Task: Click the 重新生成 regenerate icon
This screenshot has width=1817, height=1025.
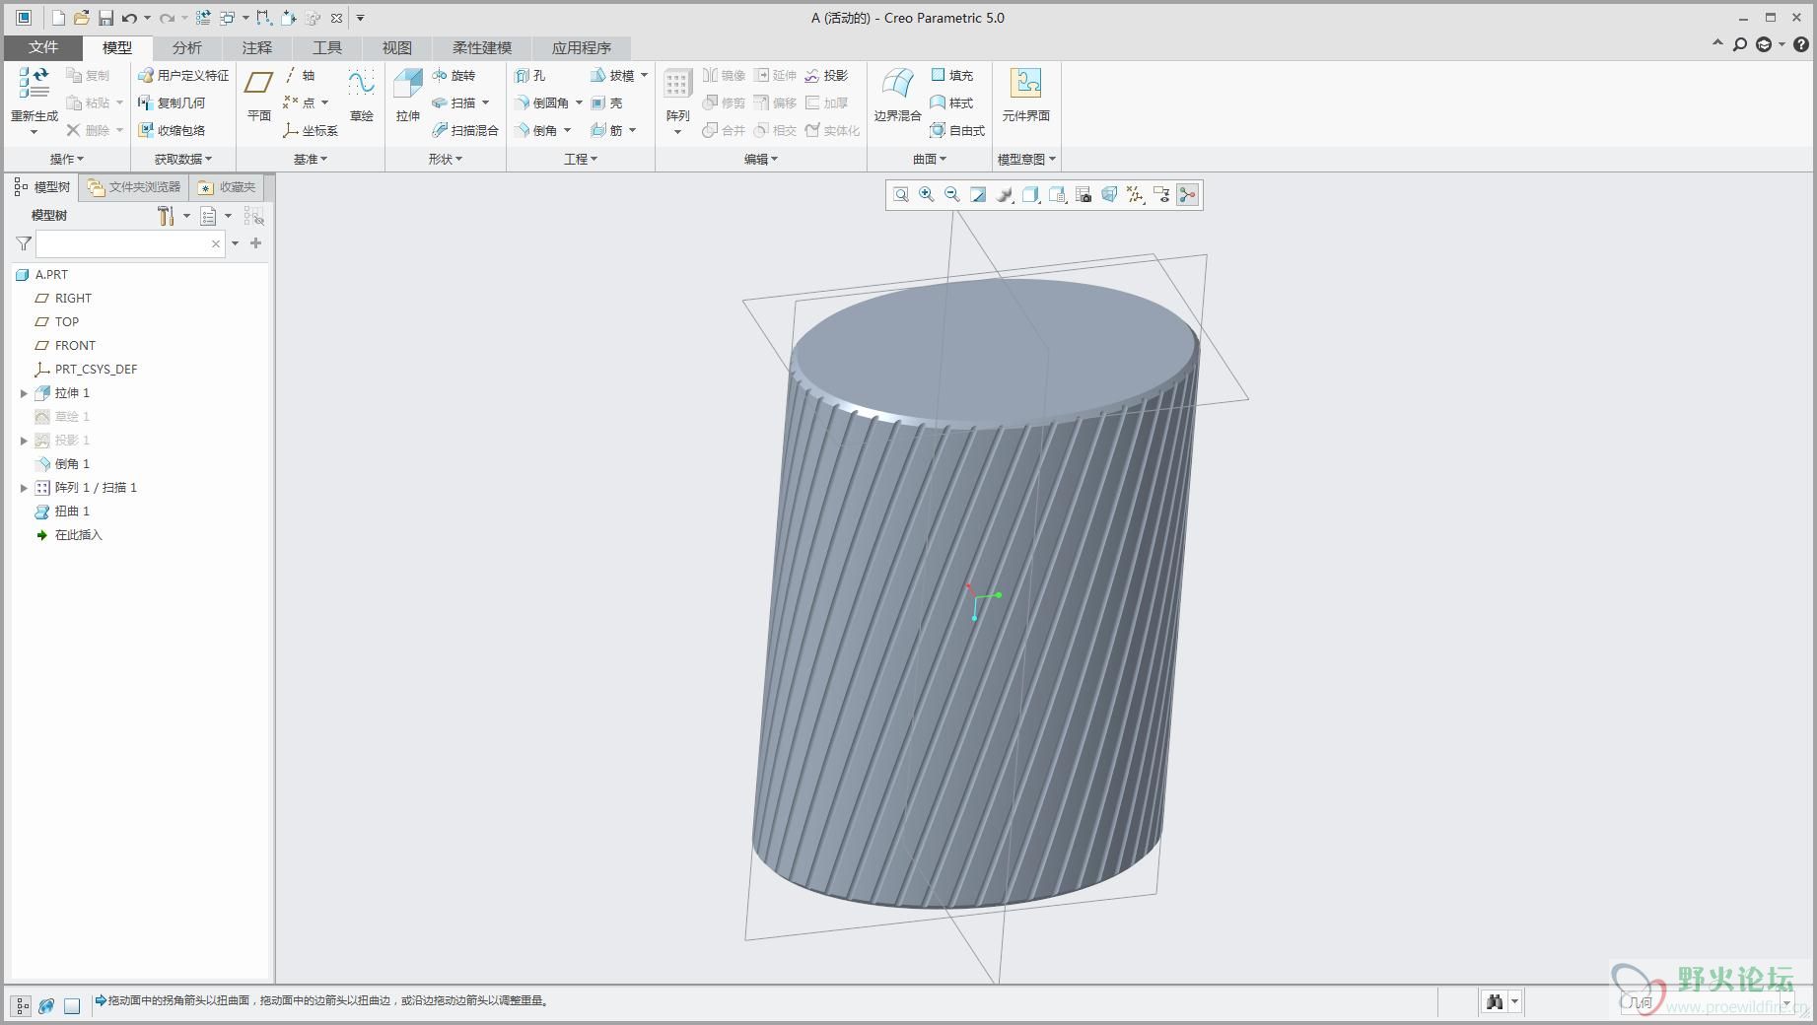Action: click(x=35, y=83)
